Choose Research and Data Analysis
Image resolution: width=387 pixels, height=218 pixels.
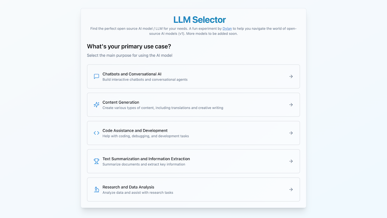193,189
